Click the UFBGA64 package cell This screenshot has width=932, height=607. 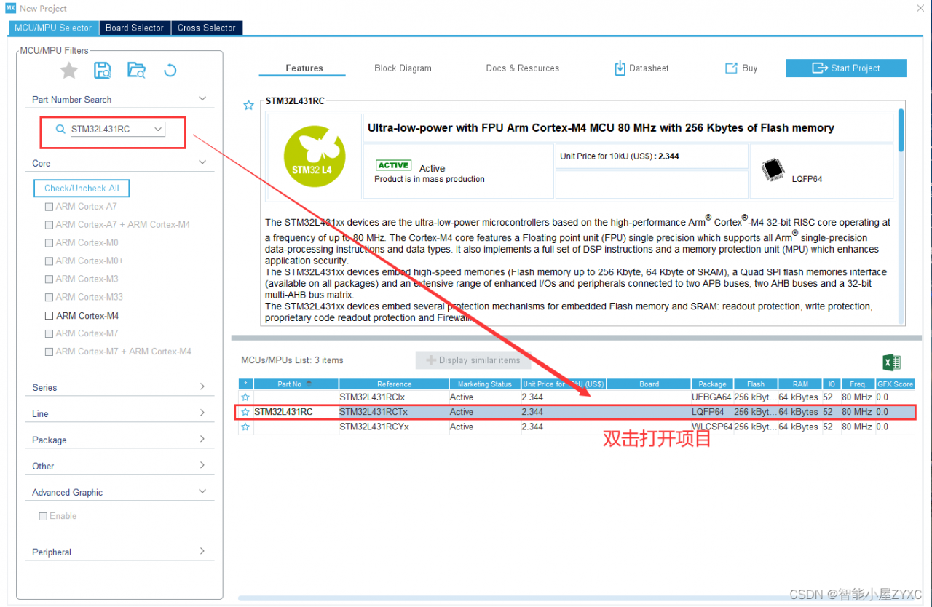tap(712, 397)
